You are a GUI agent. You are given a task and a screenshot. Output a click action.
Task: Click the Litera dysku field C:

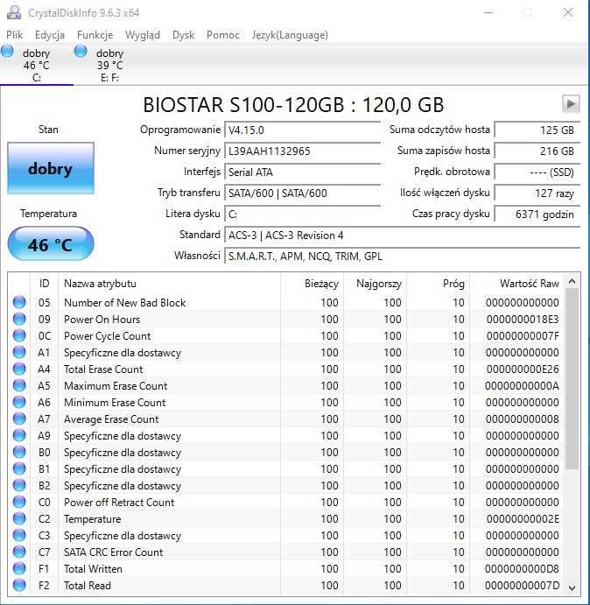pyautogui.click(x=302, y=215)
